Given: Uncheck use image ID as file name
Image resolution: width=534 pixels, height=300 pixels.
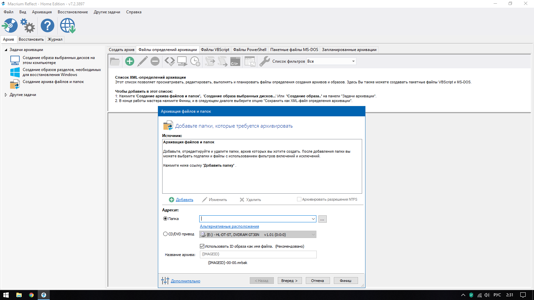Looking at the screenshot, I should [x=202, y=246].
